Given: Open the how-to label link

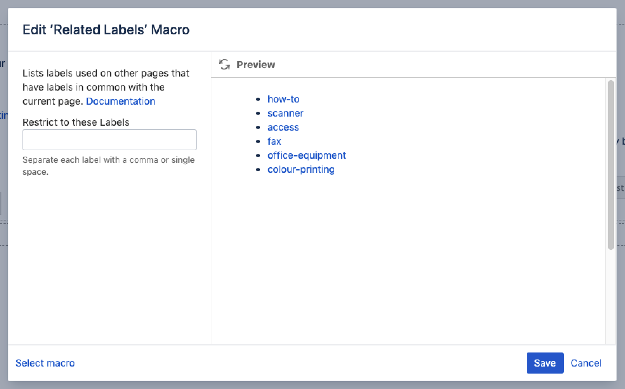Looking at the screenshot, I should point(283,99).
